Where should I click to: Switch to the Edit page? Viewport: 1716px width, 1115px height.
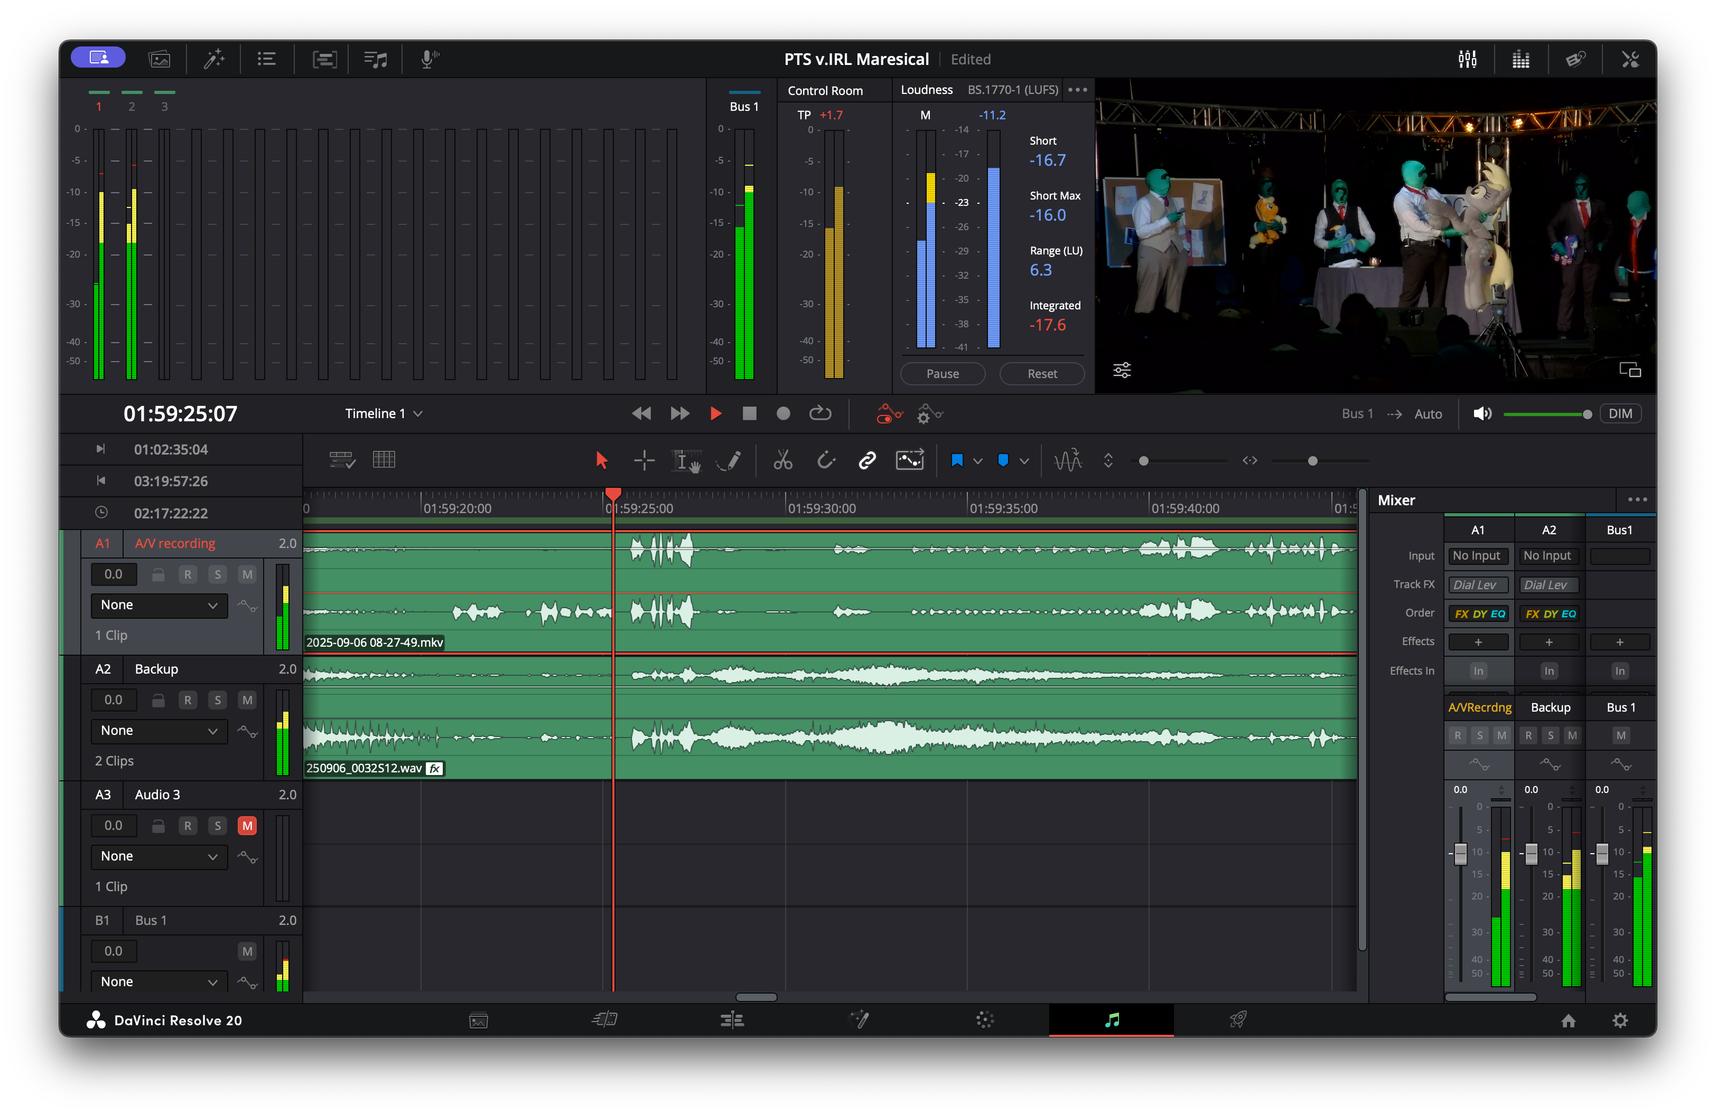(732, 1020)
